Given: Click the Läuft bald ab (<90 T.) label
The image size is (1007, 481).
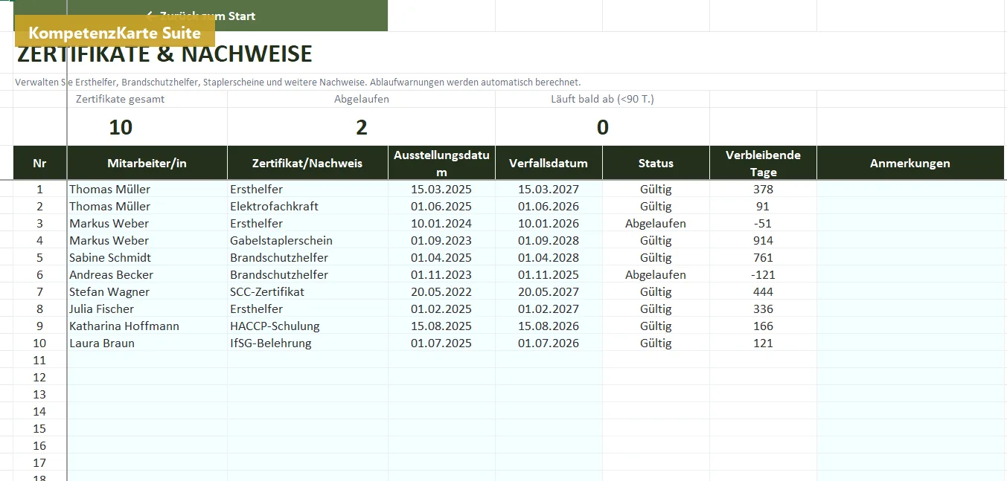Looking at the screenshot, I should coord(603,99).
